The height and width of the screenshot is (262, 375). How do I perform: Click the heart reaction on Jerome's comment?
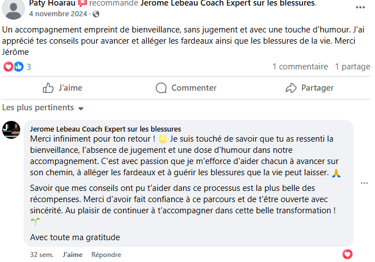347,254
